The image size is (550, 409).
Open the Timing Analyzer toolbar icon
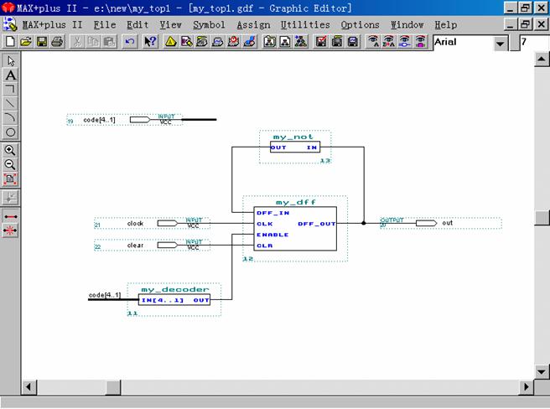pos(234,42)
